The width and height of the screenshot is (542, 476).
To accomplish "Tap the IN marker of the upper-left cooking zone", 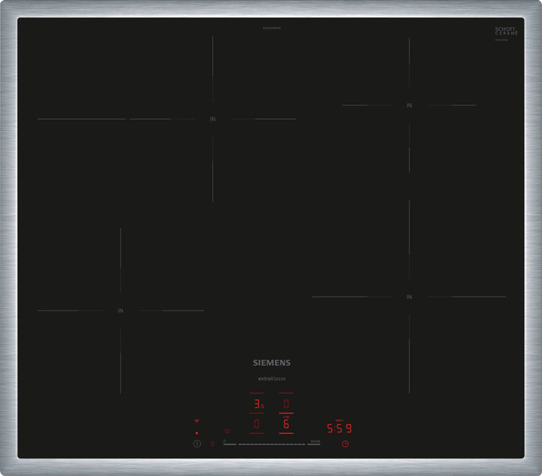I will [212, 119].
